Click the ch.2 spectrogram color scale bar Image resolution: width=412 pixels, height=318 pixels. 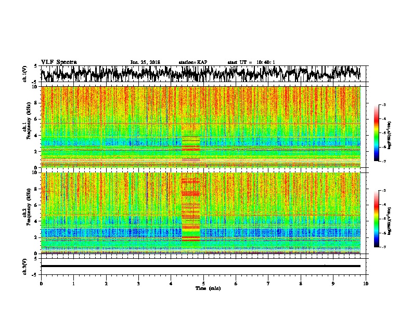[x=376, y=219]
